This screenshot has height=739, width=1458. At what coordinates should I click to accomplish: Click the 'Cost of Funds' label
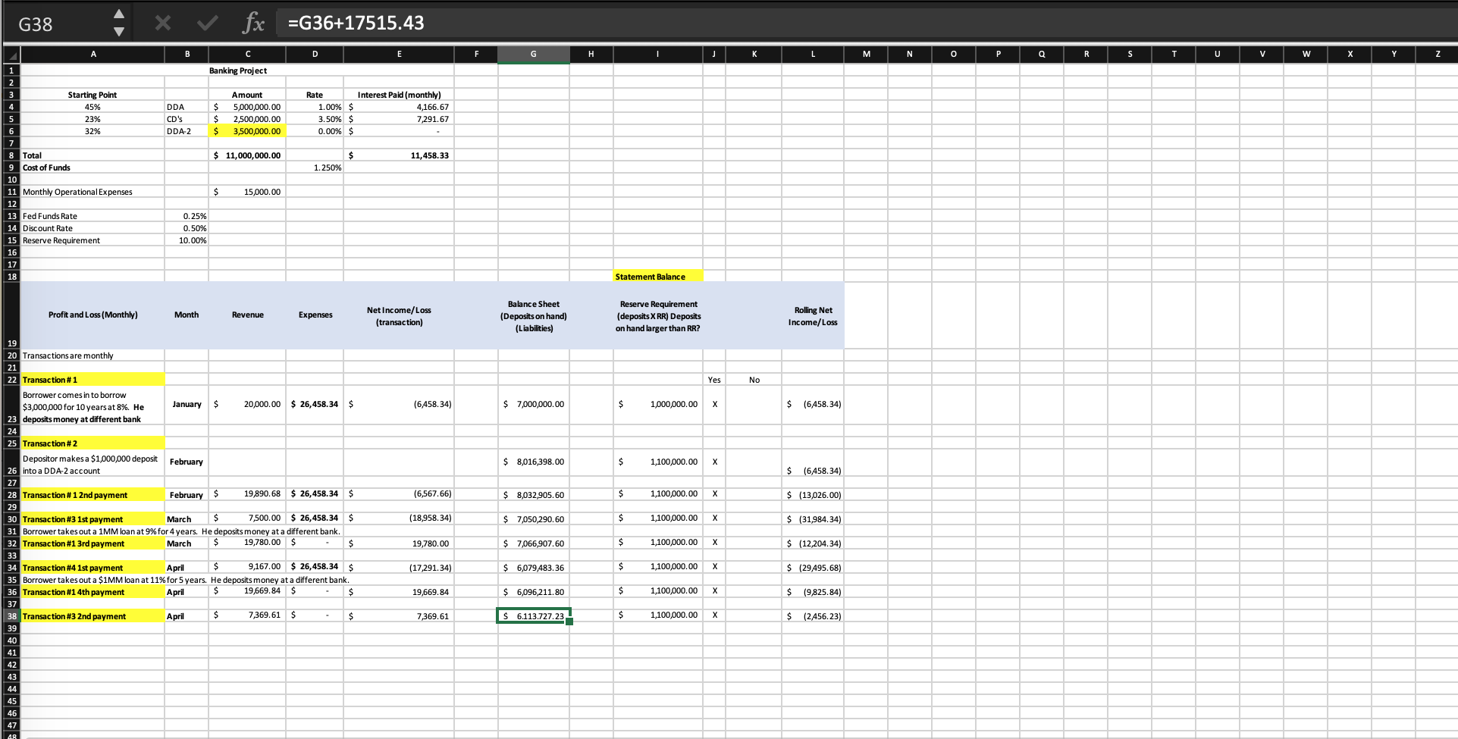tap(46, 168)
